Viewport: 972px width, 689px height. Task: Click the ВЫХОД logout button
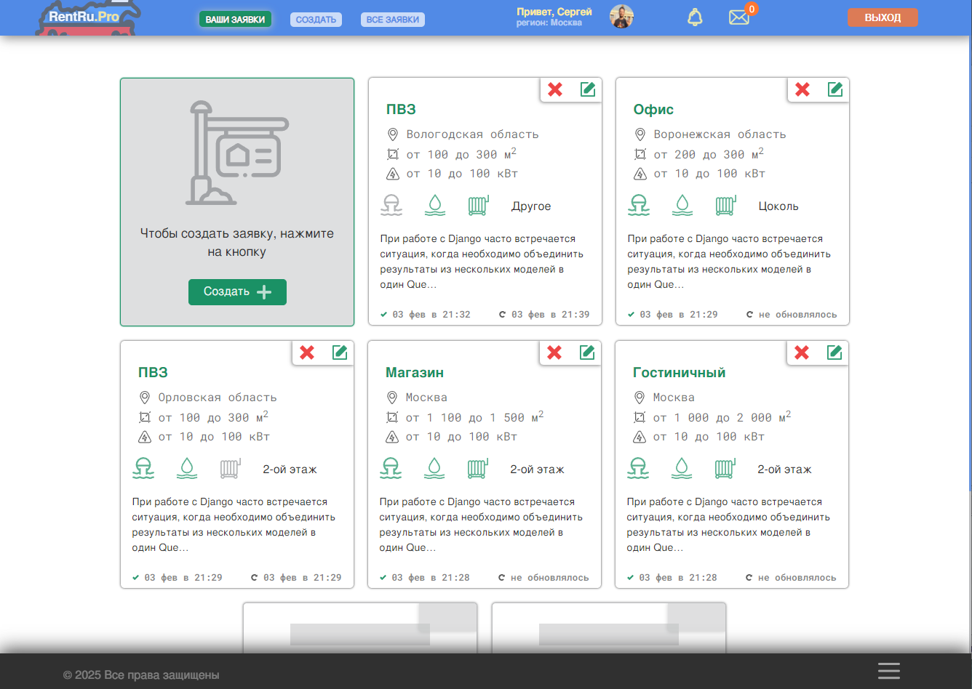pyautogui.click(x=883, y=17)
